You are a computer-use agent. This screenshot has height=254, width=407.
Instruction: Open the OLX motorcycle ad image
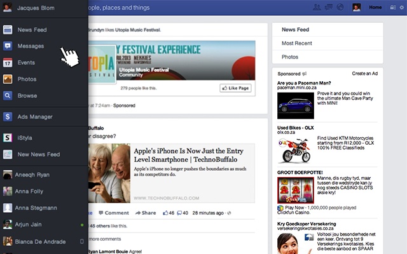295,150
